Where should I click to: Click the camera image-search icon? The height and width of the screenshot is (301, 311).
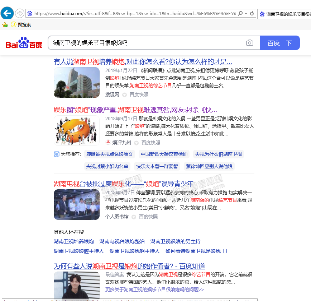(x=249, y=43)
